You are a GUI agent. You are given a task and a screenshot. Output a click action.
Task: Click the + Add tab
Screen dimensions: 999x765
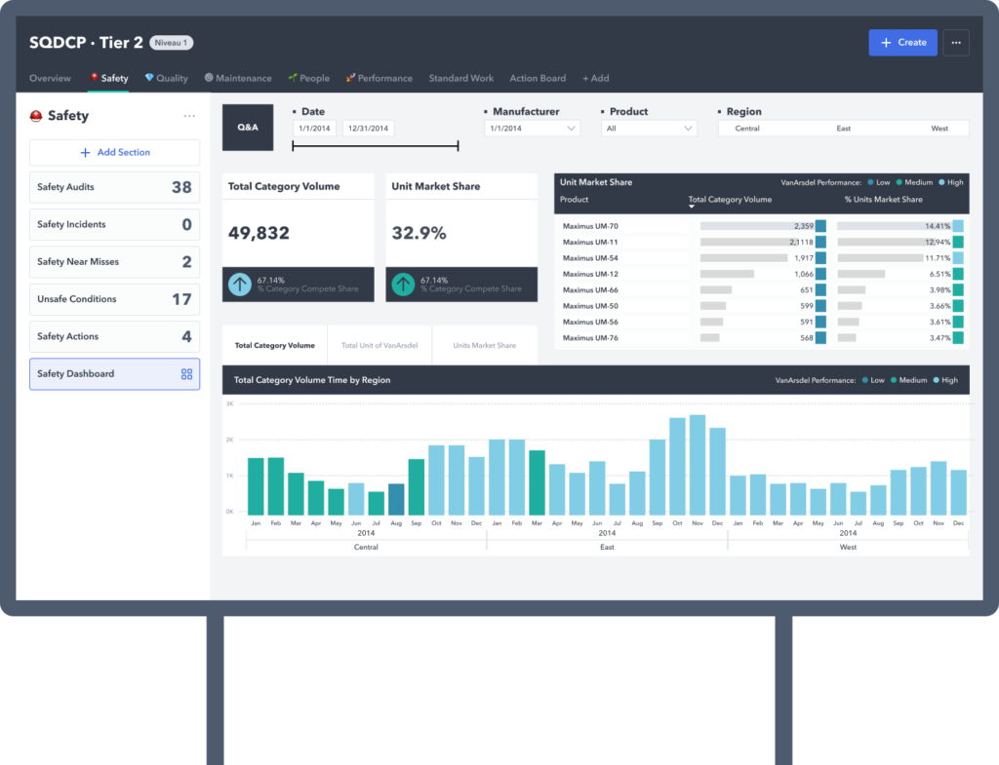[x=596, y=78]
